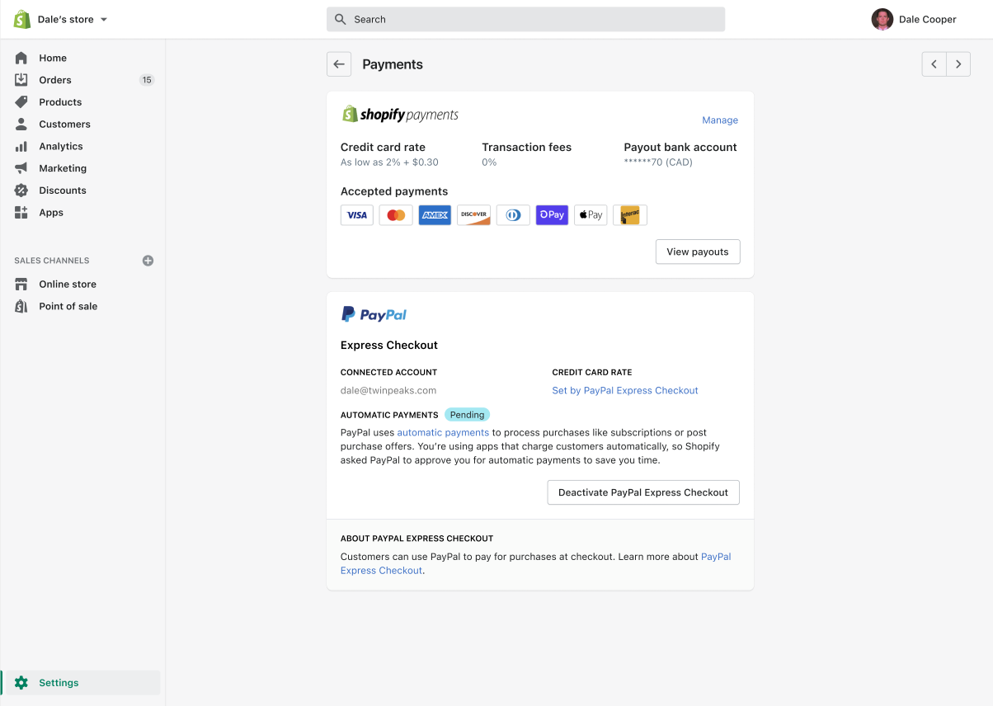Click the Express Checkout heading
The width and height of the screenshot is (993, 706).
(x=389, y=346)
